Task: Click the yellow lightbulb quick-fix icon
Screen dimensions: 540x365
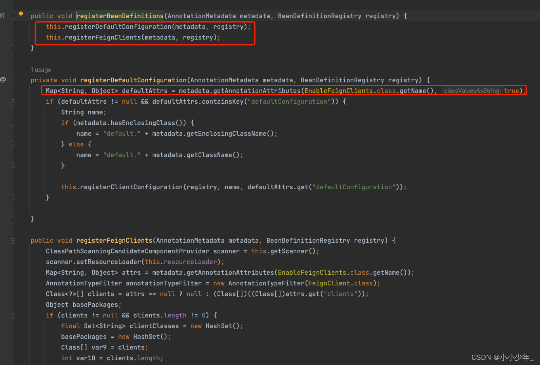Action: 21,15
